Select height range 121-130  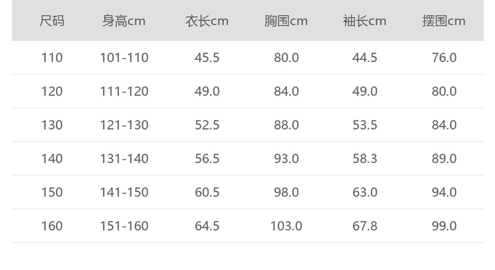pos(124,125)
